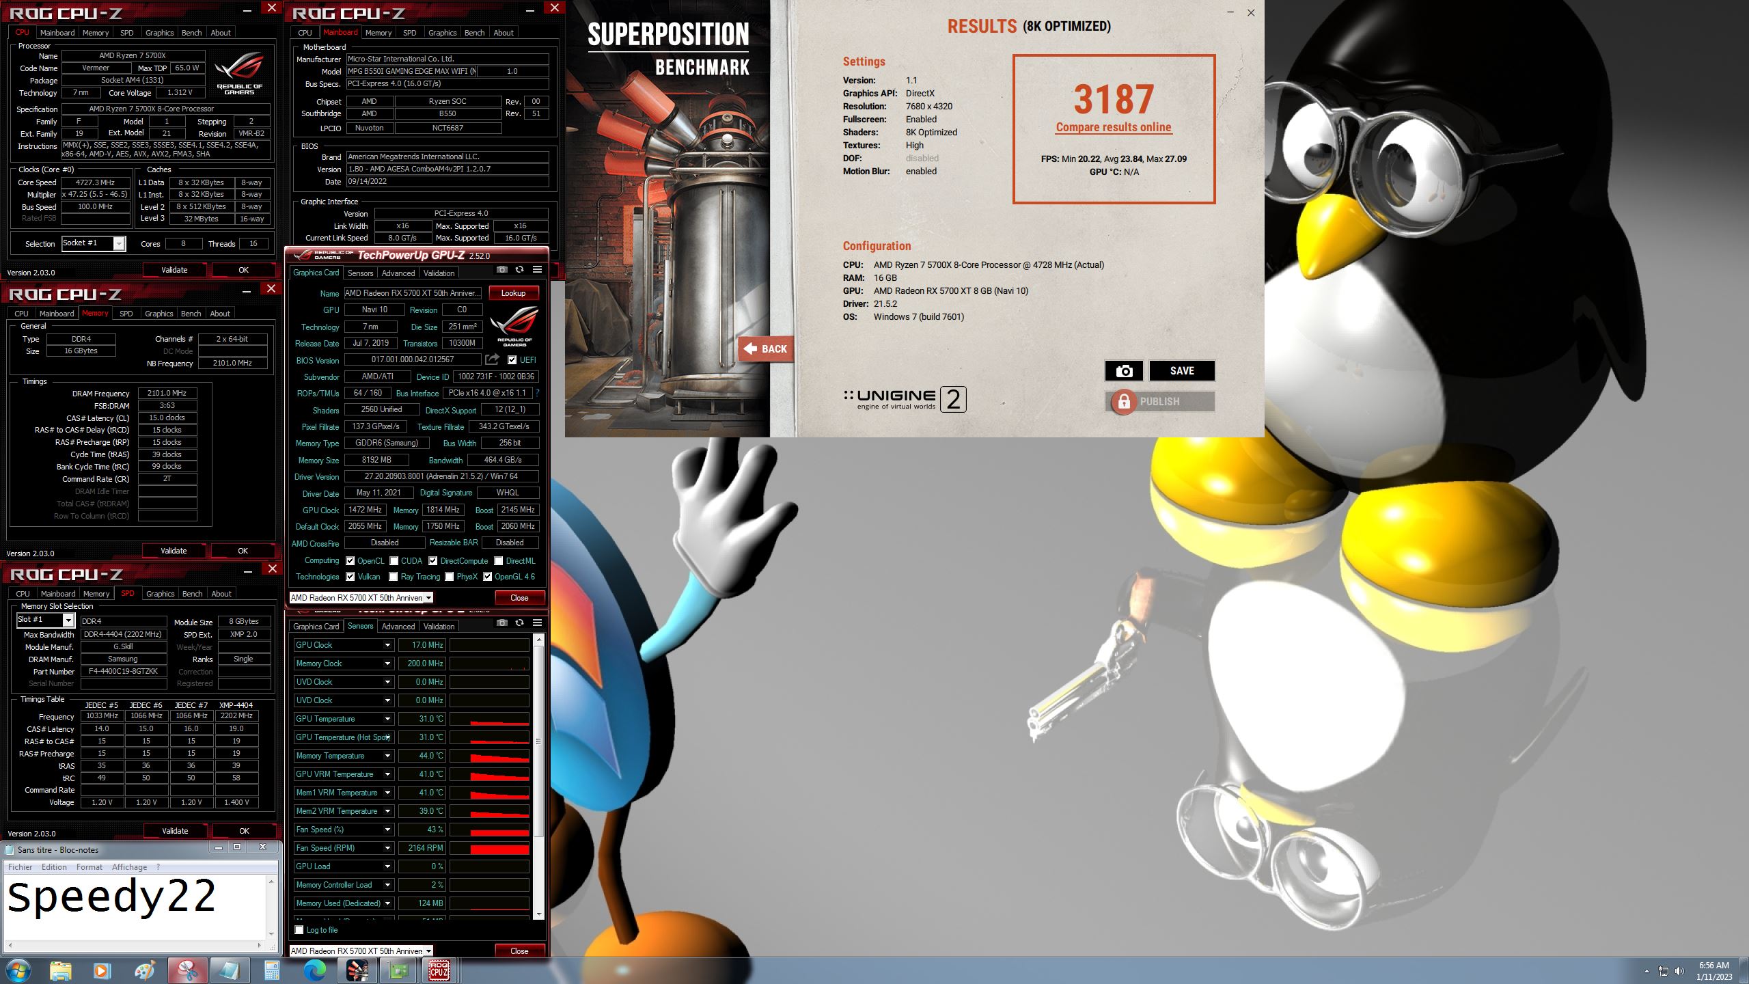Image resolution: width=1749 pixels, height=984 pixels.
Task: Click the taskbar clock showing 6:56 AM
Action: [x=1713, y=971]
